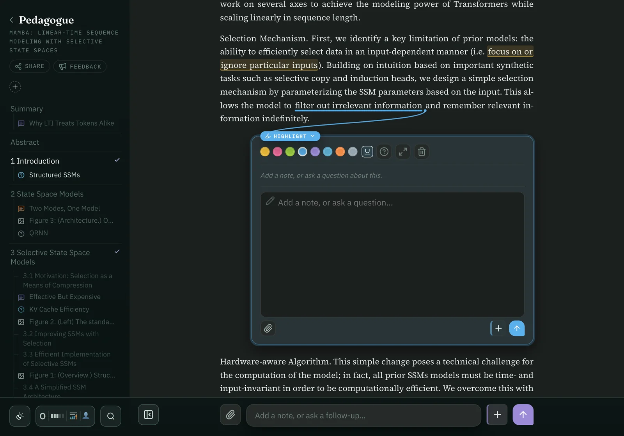This screenshot has width=624, height=436.
Task: Open the Feedback button
Action: (80, 66)
